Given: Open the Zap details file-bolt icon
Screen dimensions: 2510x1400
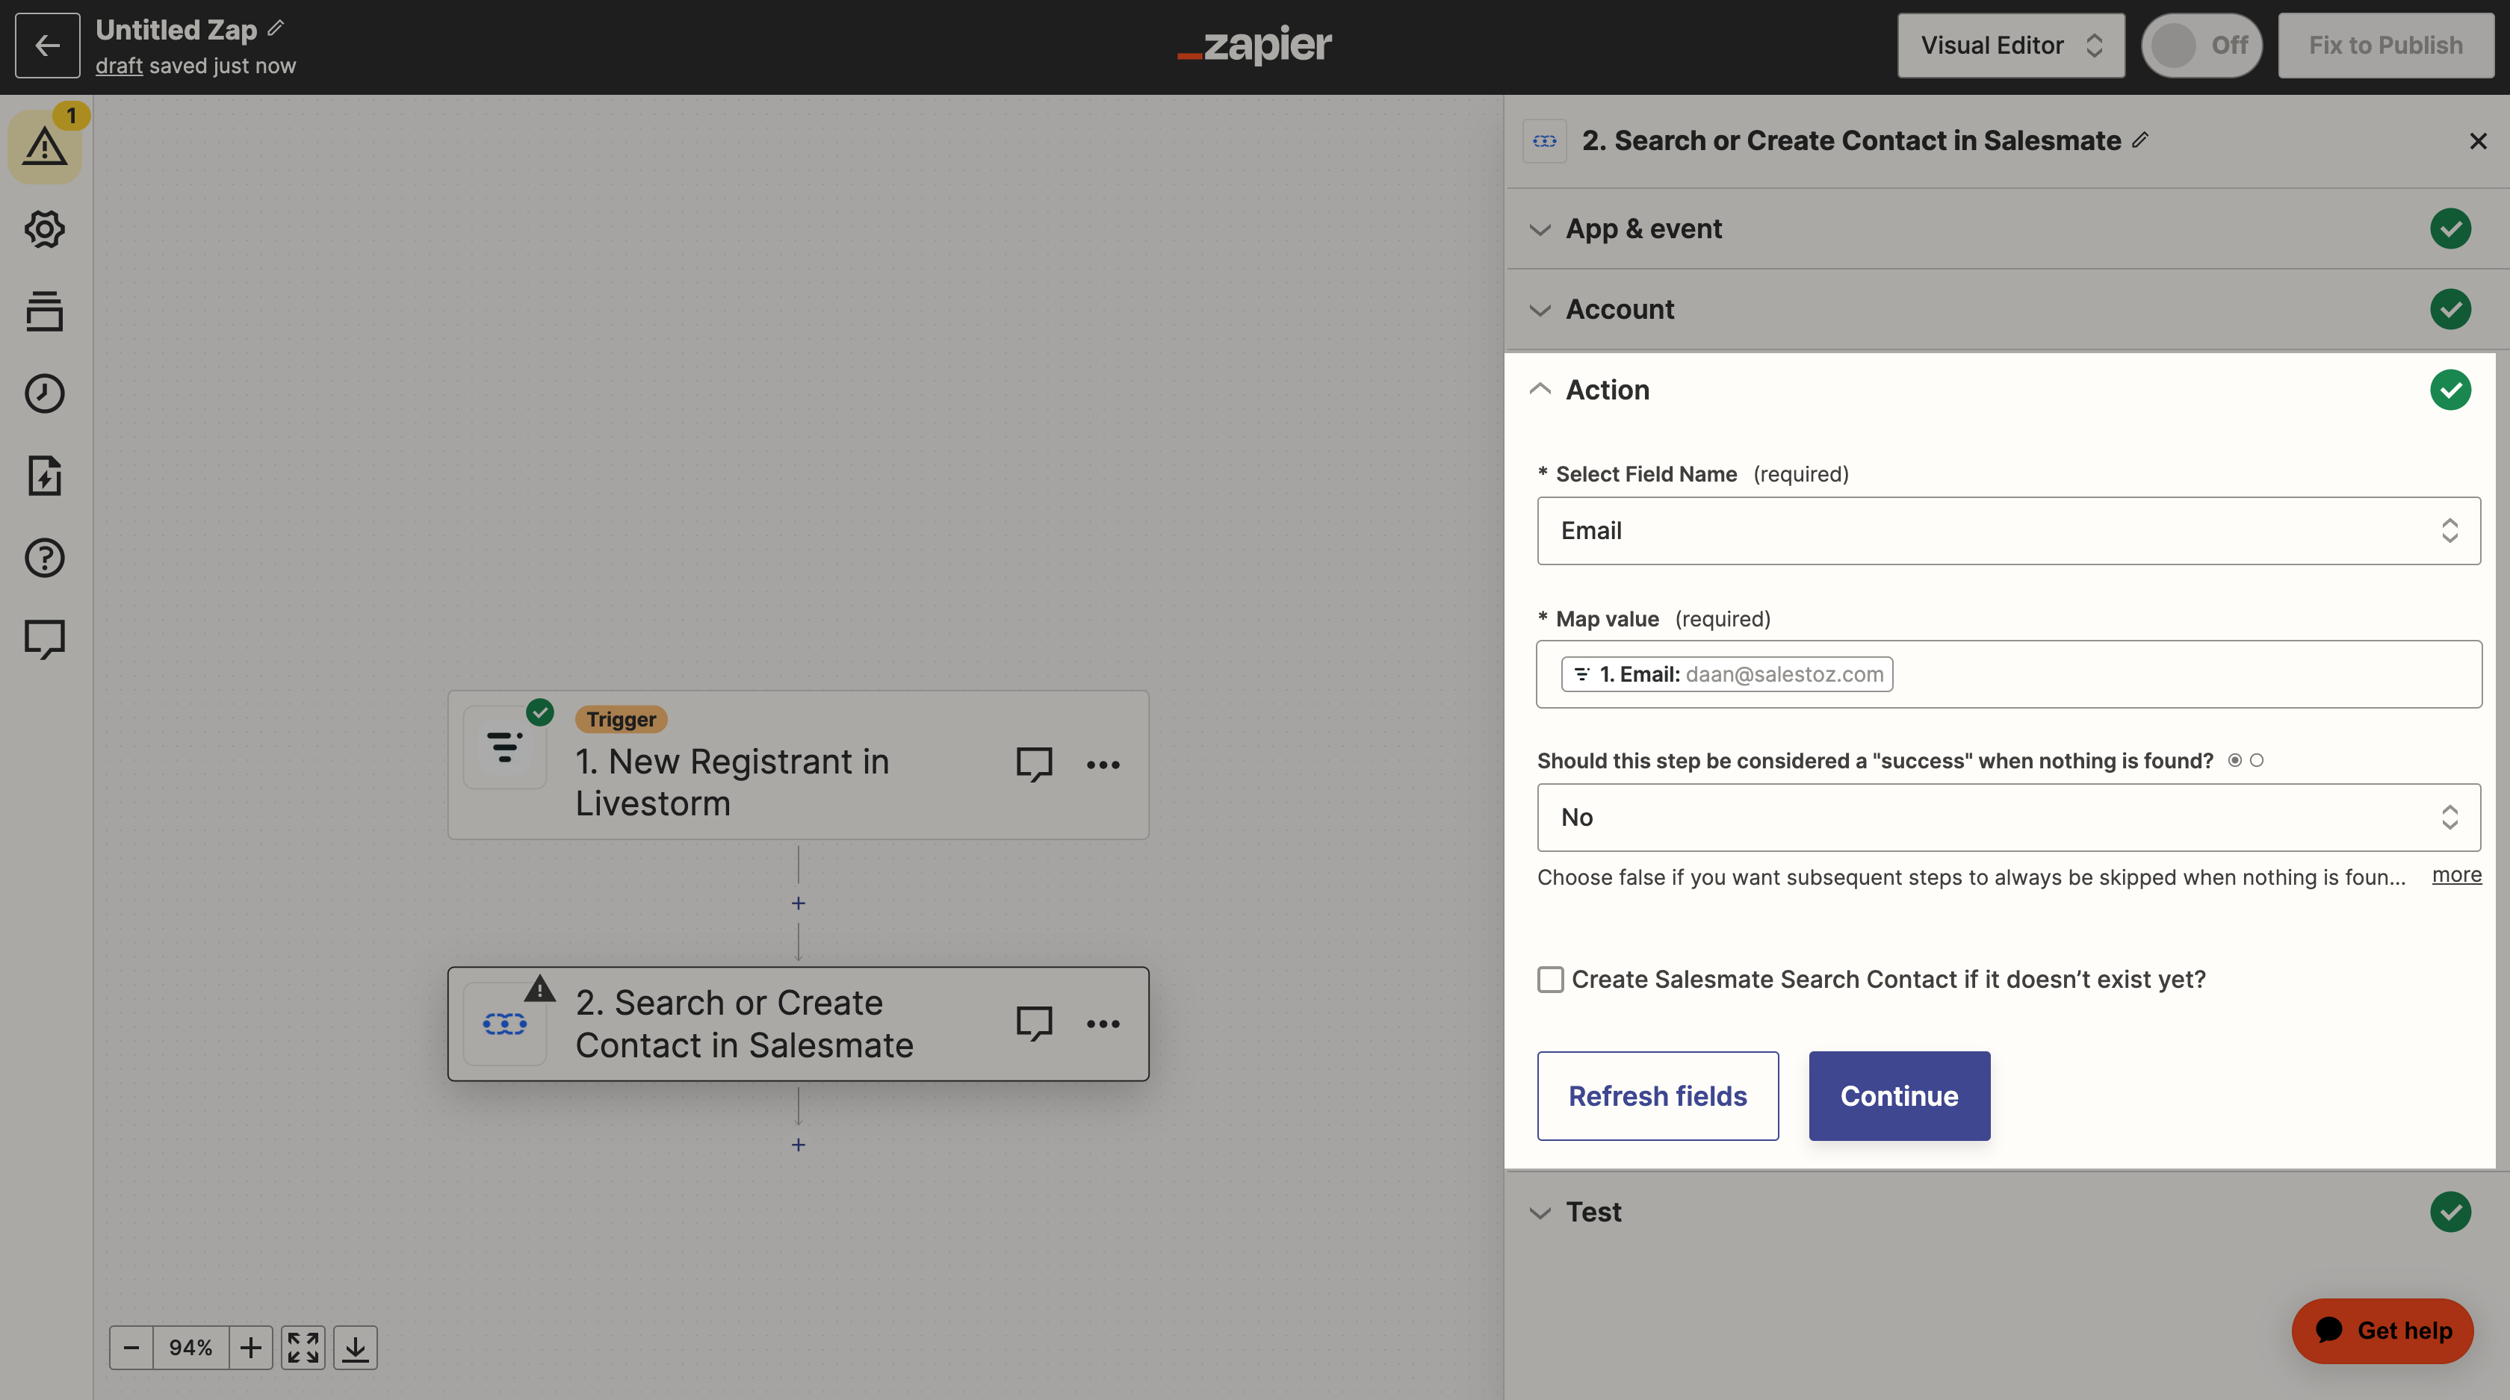Looking at the screenshot, I should tap(45, 476).
